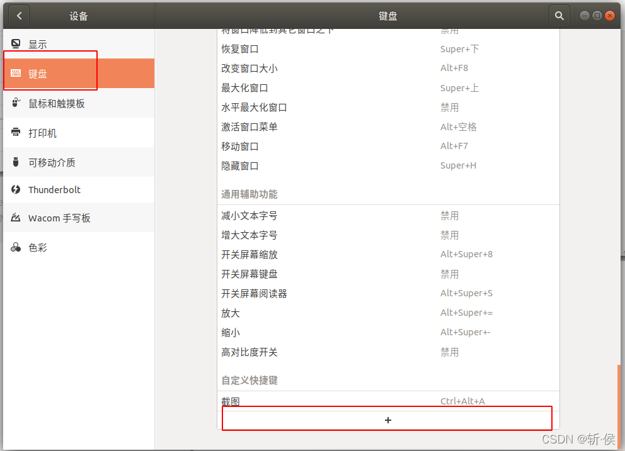Open 显示 settings panel
Screen dimensions: 625x451
(x=79, y=44)
